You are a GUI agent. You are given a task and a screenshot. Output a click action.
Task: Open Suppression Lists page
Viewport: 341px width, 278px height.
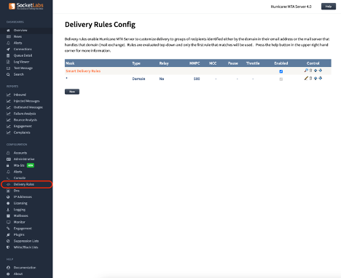tap(26, 241)
